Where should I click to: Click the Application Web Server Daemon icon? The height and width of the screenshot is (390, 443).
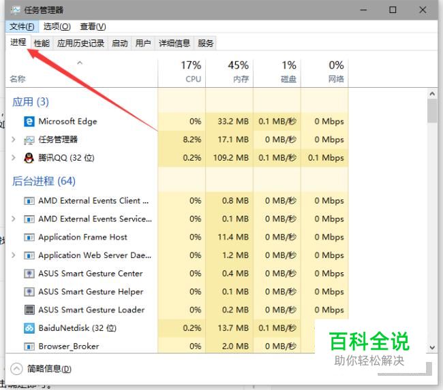coord(29,255)
